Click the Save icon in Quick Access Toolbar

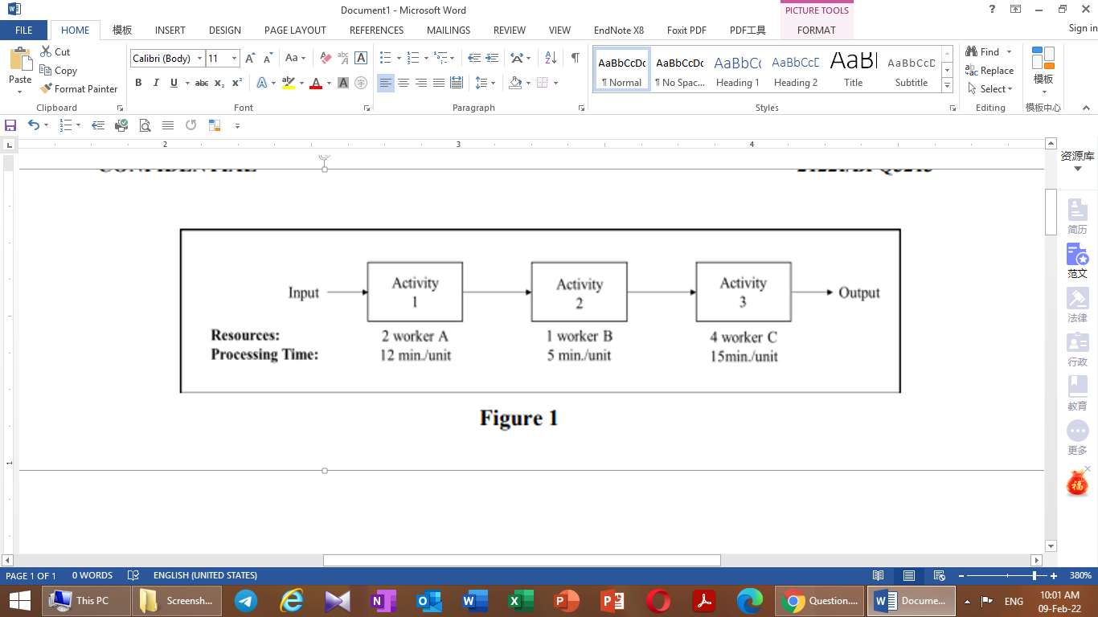pos(10,125)
